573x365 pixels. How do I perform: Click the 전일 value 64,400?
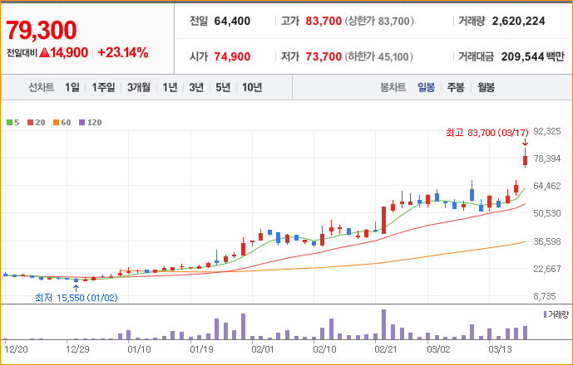click(x=232, y=21)
